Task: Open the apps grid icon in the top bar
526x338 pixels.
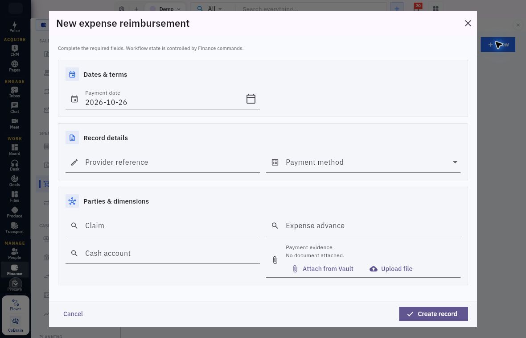Action: (436, 8)
